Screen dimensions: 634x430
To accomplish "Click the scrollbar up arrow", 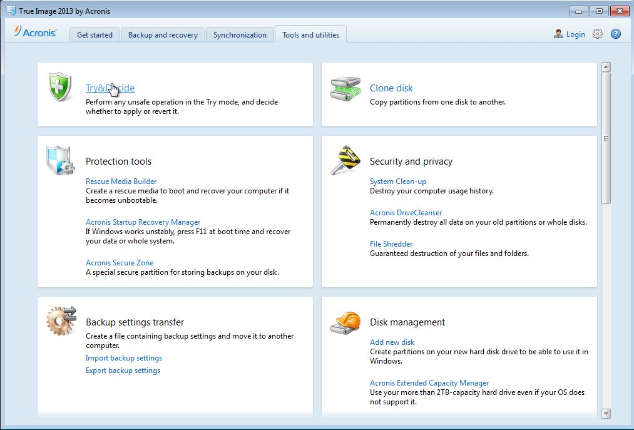I will (606, 67).
